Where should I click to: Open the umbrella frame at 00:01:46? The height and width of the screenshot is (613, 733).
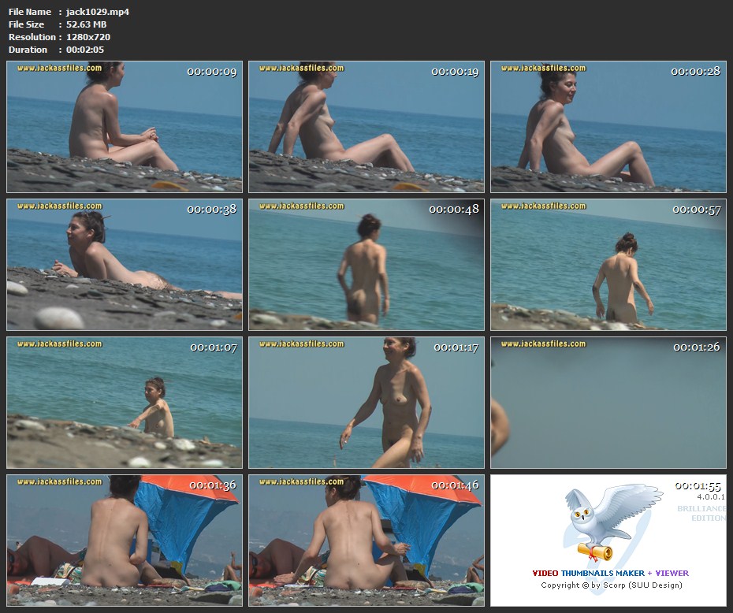(x=366, y=541)
